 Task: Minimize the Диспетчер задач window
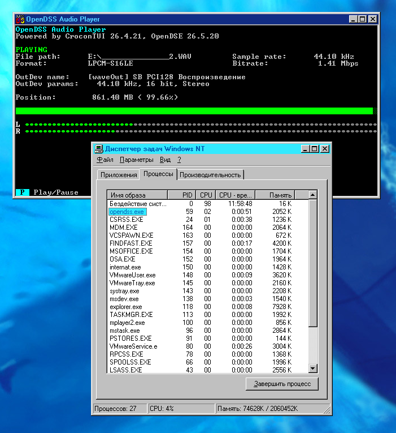[x=305, y=149]
